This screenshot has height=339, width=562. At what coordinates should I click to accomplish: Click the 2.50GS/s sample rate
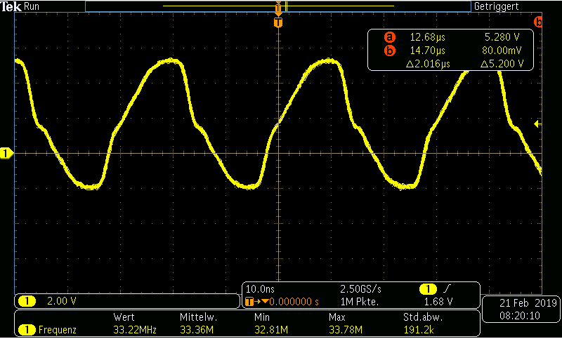pos(360,289)
